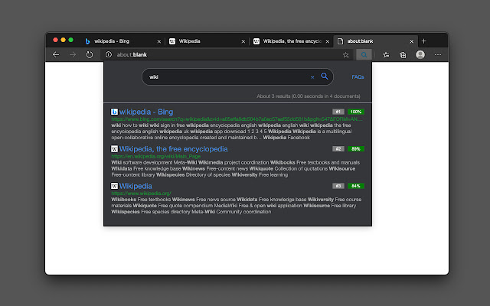The width and height of the screenshot is (490, 306).
Task: Reload the page with refresh icon
Action: coord(90,54)
